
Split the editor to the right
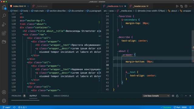tap(186, 6)
